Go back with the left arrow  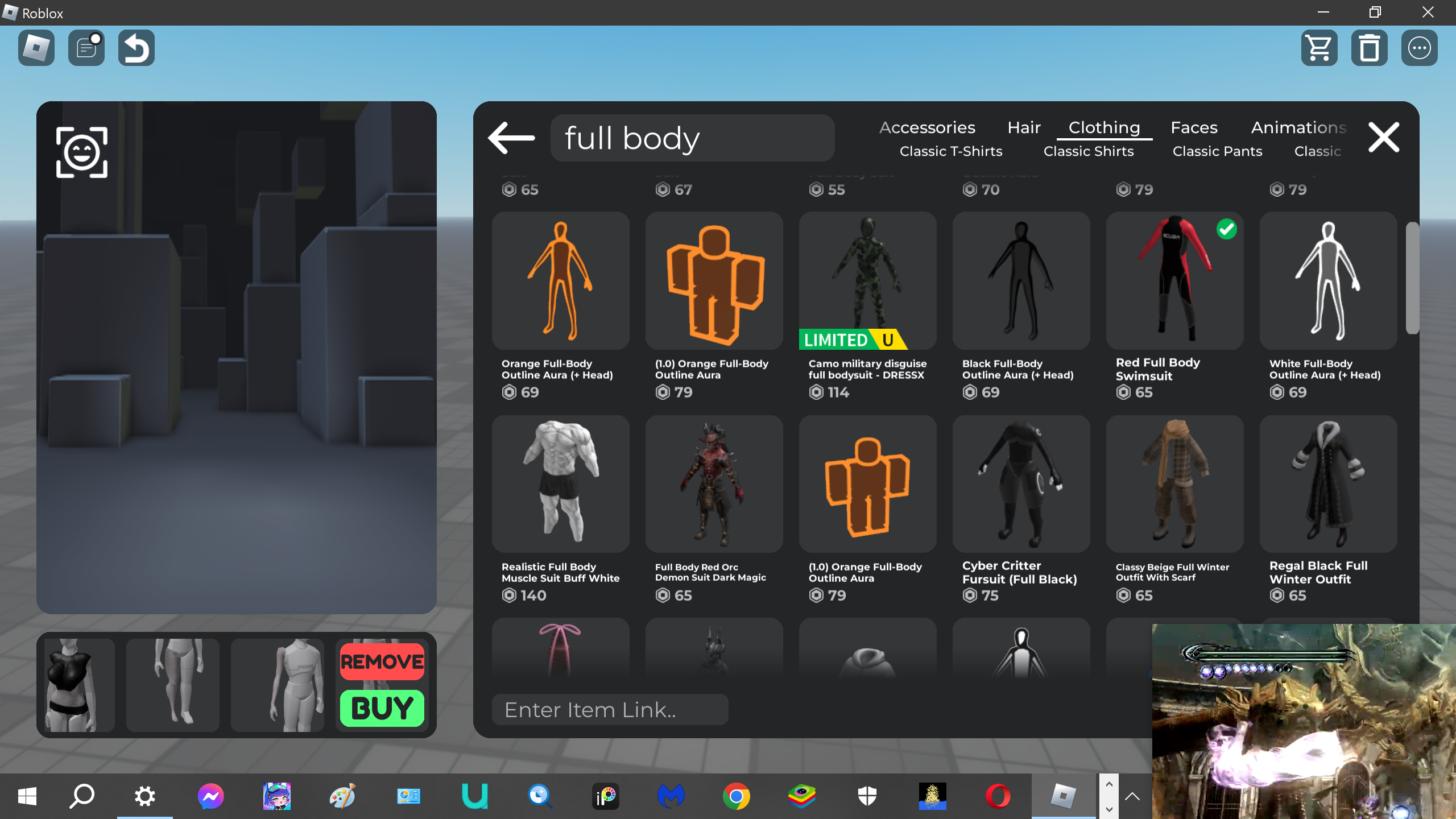511,138
